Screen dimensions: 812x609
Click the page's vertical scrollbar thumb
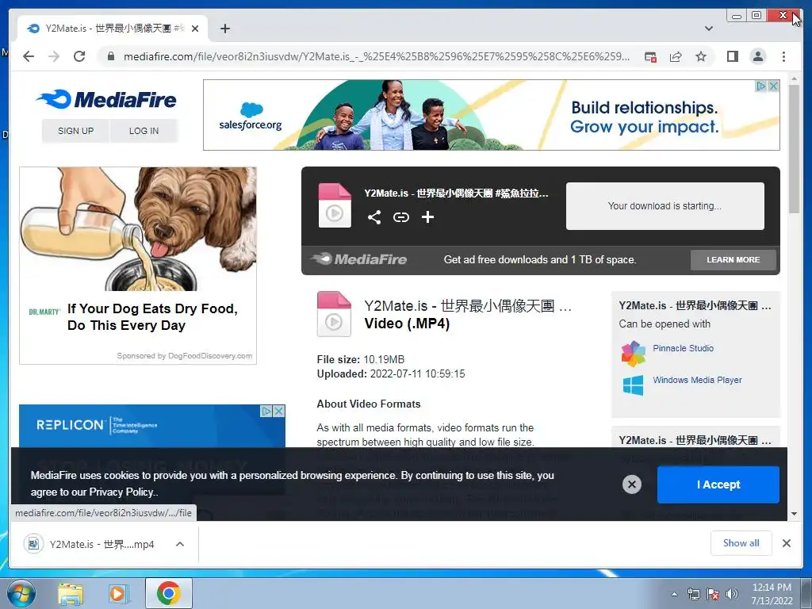pos(794,149)
